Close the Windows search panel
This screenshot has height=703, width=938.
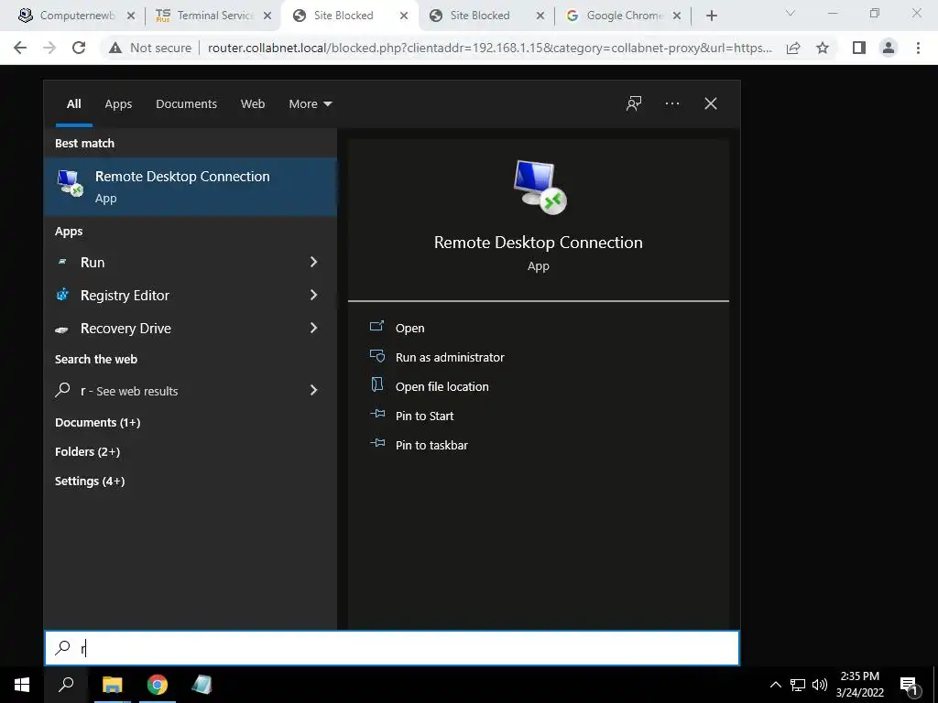click(711, 104)
